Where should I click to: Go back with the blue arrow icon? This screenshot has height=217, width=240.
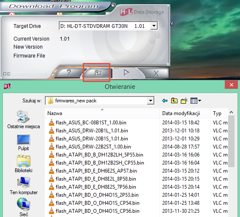pyautogui.click(x=165, y=101)
